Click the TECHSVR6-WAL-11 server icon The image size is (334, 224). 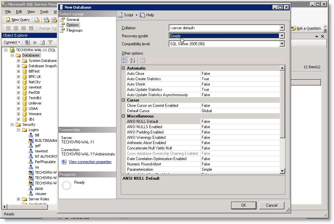[x=12, y=50]
